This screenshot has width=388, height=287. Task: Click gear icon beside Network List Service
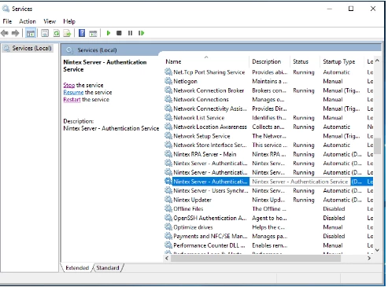pos(168,117)
